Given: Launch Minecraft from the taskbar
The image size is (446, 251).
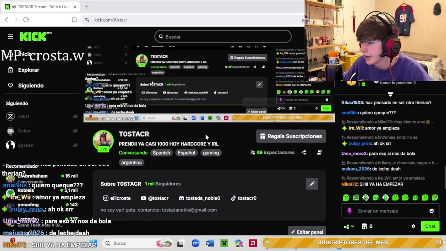Looking at the screenshot, I should click(224, 243).
